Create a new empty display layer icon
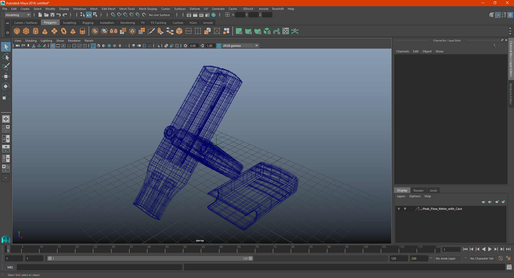The width and height of the screenshot is (514, 278). click(x=497, y=202)
